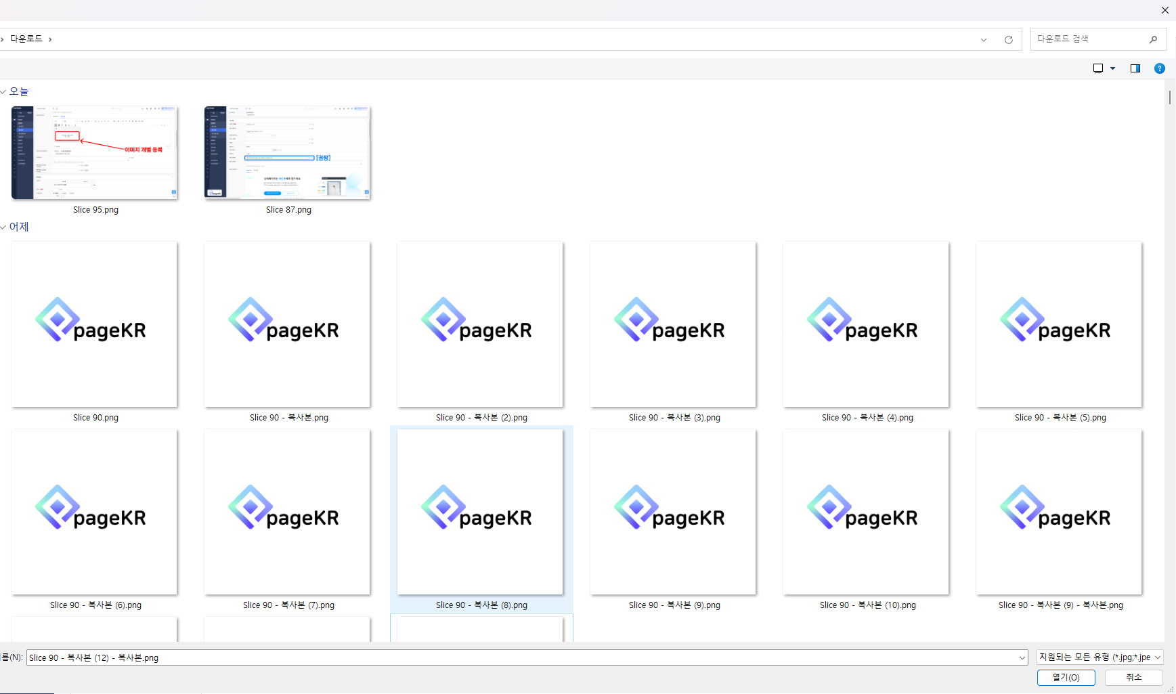Image resolution: width=1176 pixels, height=694 pixels.
Task: Open the view options dropdown arrow
Action: 1112,68
